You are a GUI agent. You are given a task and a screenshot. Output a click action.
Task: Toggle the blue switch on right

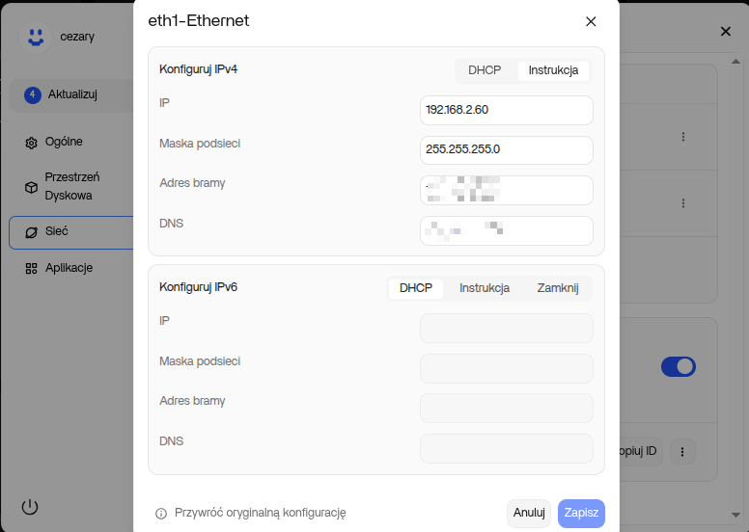coord(678,366)
